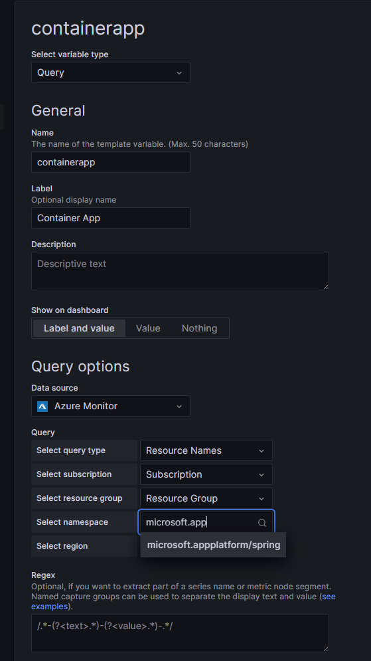Click the Query options heading

tap(80, 366)
